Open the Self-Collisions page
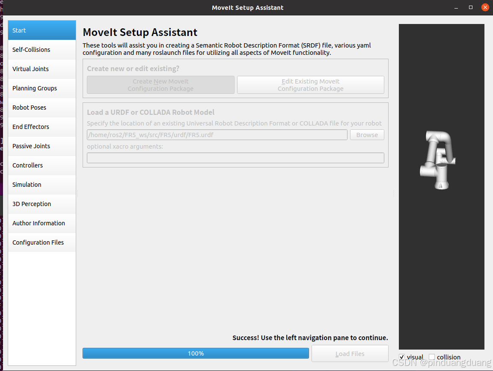The width and height of the screenshot is (493, 371). click(42, 50)
